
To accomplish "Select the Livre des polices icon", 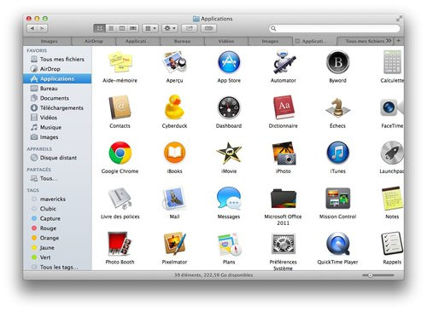I will coord(120,199).
